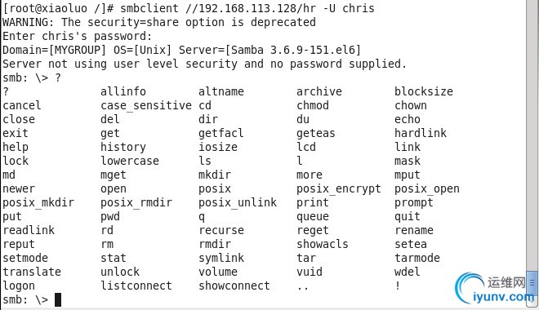Click the 'posix_encrypt' command text
The height and width of the screenshot is (310, 539).
[x=339, y=188]
